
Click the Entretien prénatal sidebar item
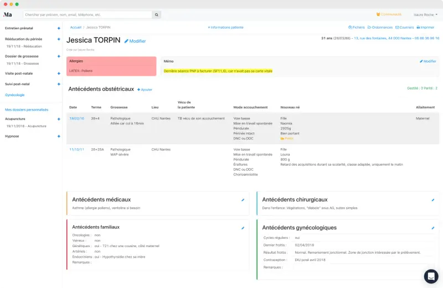pyautogui.click(x=19, y=28)
